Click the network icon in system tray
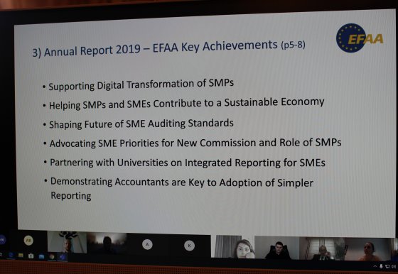This screenshot has height=274, width=398. click(x=387, y=266)
